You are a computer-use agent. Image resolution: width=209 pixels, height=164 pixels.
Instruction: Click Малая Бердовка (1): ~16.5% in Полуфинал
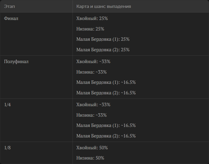click(x=106, y=82)
